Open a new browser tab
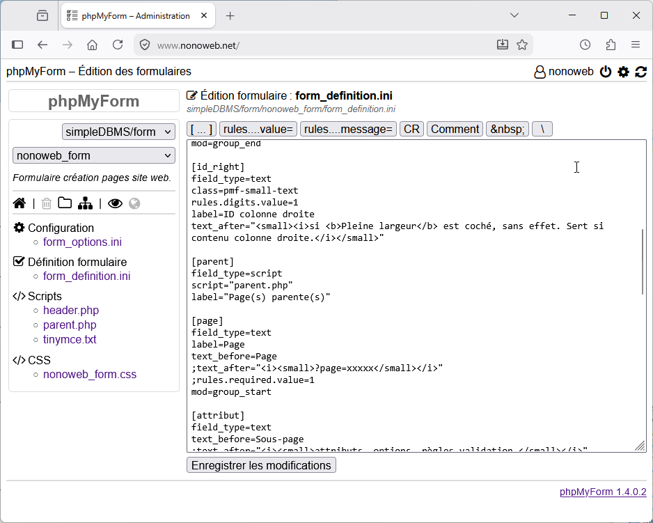653x523 pixels. coord(230,16)
